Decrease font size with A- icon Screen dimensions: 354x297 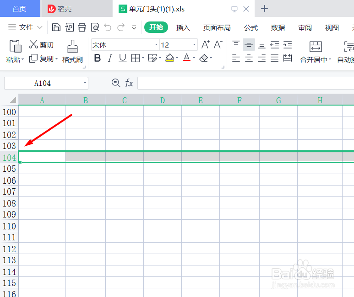tap(218, 45)
